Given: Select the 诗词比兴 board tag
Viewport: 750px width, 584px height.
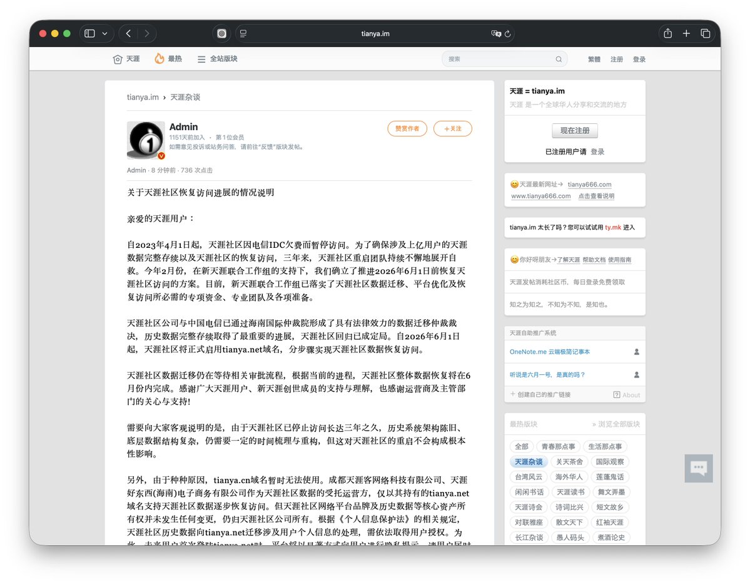Looking at the screenshot, I should (569, 508).
